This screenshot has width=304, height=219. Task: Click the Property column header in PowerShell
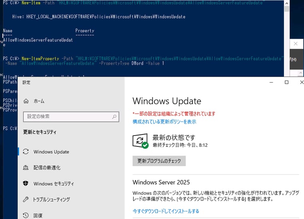(x=85, y=31)
